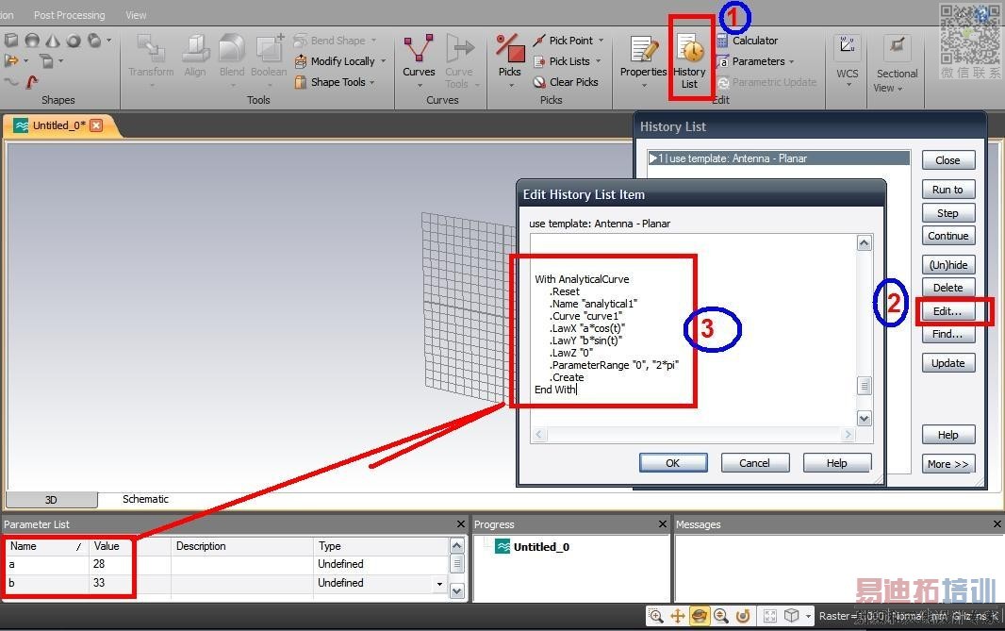Click Clear Picks
Viewport: 1005px width, 631px height.
[566, 82]
